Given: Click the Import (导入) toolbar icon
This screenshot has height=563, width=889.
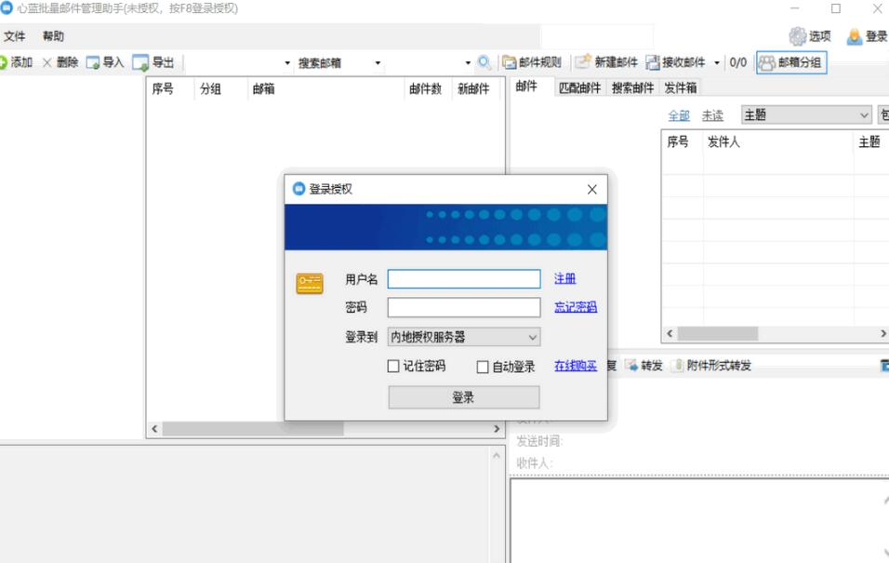Looking at the screenshot, I should 93,62.
